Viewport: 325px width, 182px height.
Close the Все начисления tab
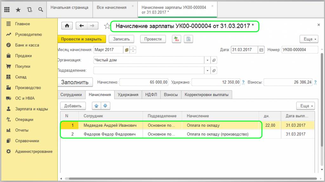point(133,6)
